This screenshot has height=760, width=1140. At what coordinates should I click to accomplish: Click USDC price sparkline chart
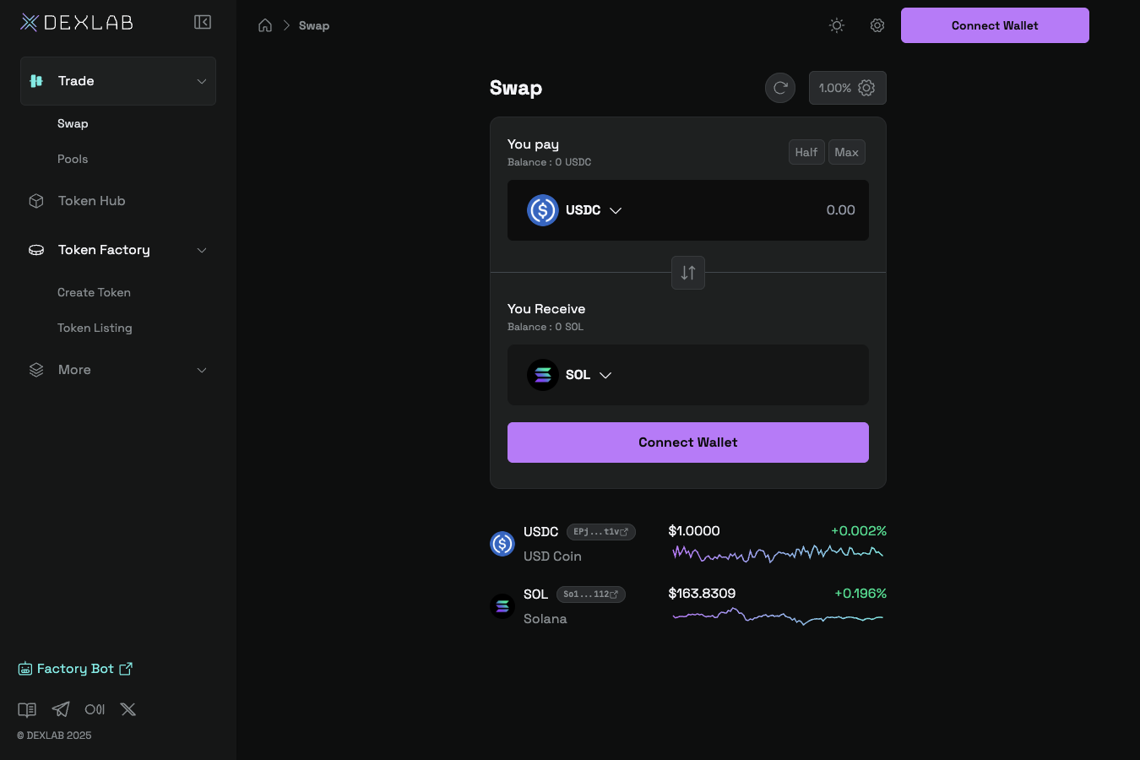click(x=778, y=554)
